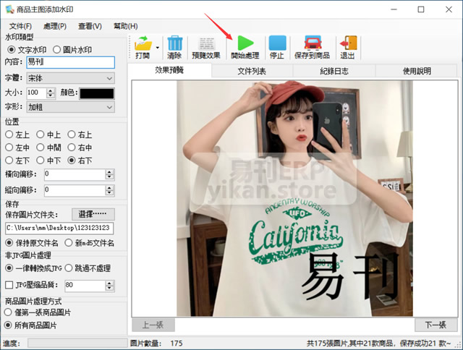Image resolution: width=463 pixels, height=350 pixels.
Task: Click the app icon in the title bar
Action: (x=9, y=9)
